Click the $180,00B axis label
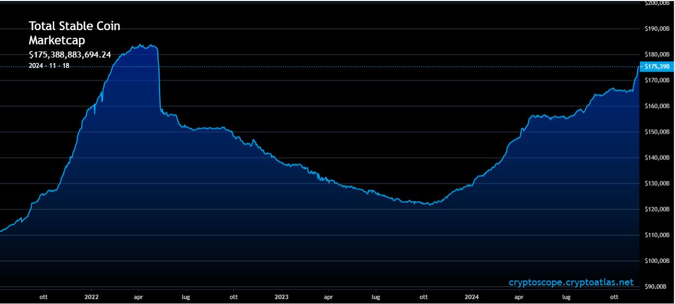675x304 pixels. click(657, 55)
